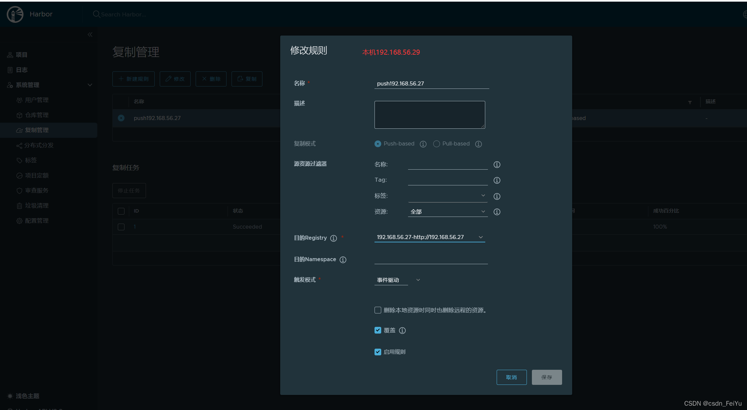Click the 目的Namespace input field
This screenshot has height=410, width=747.
[431, 259]
